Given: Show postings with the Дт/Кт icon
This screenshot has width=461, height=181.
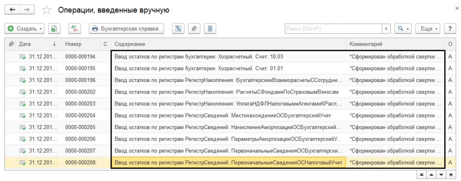Looking at the screenshot, I should pos(73,29).
